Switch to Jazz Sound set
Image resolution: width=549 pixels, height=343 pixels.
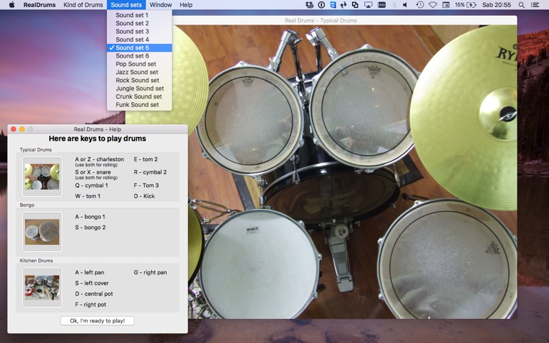tap(137, 72)
